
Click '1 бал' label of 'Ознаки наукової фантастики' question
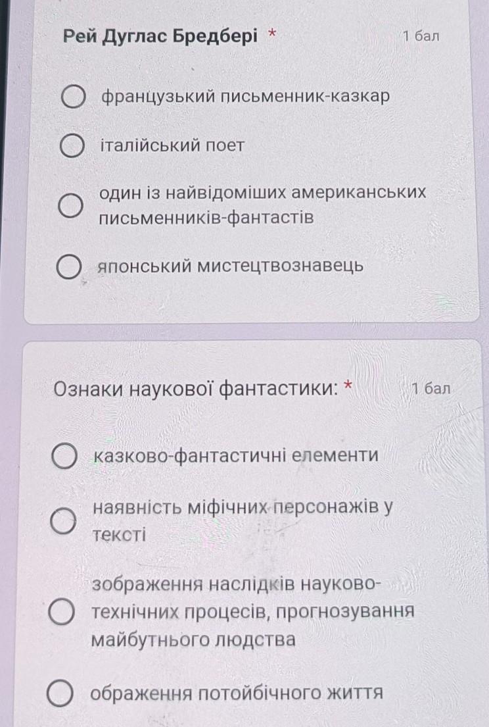pyautogui.click(x=430, y=388)
